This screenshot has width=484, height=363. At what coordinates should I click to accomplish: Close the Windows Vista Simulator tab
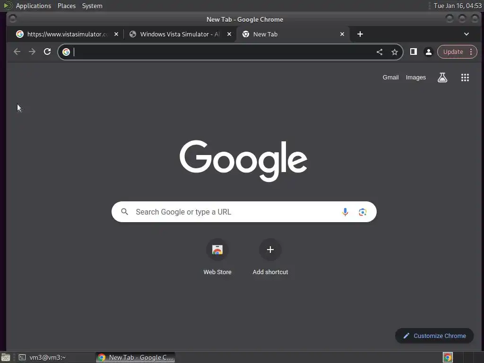(229, 34)
